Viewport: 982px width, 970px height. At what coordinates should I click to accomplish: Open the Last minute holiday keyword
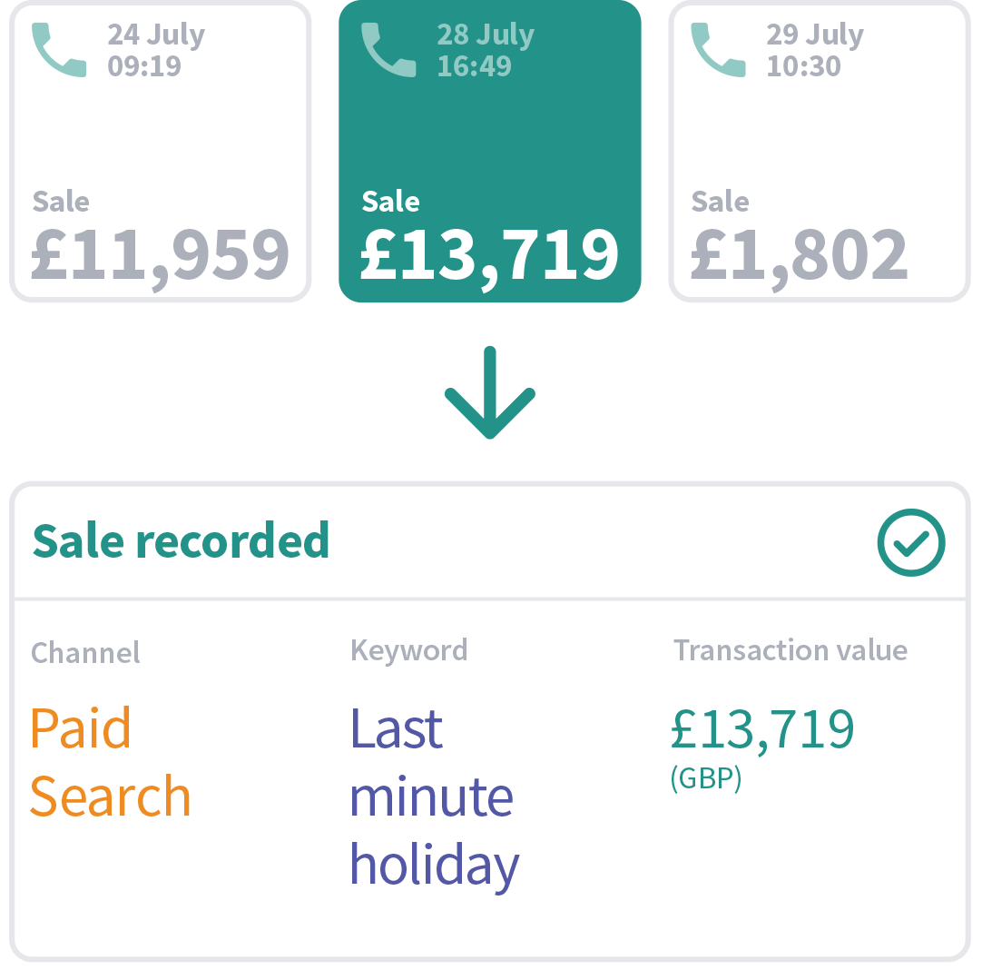pos(434,797)
